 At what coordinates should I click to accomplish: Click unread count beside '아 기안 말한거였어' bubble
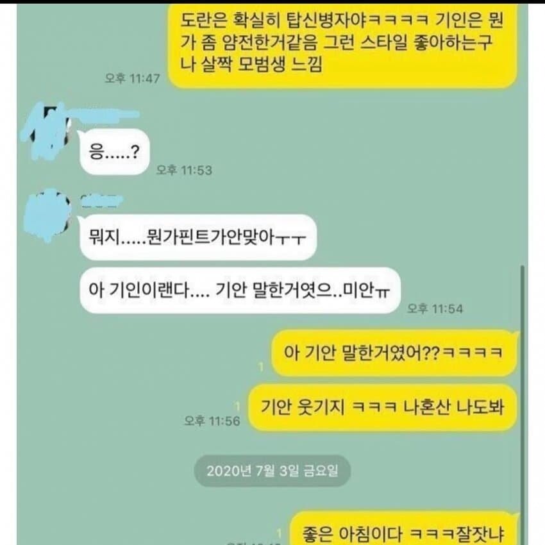[262, 366]
